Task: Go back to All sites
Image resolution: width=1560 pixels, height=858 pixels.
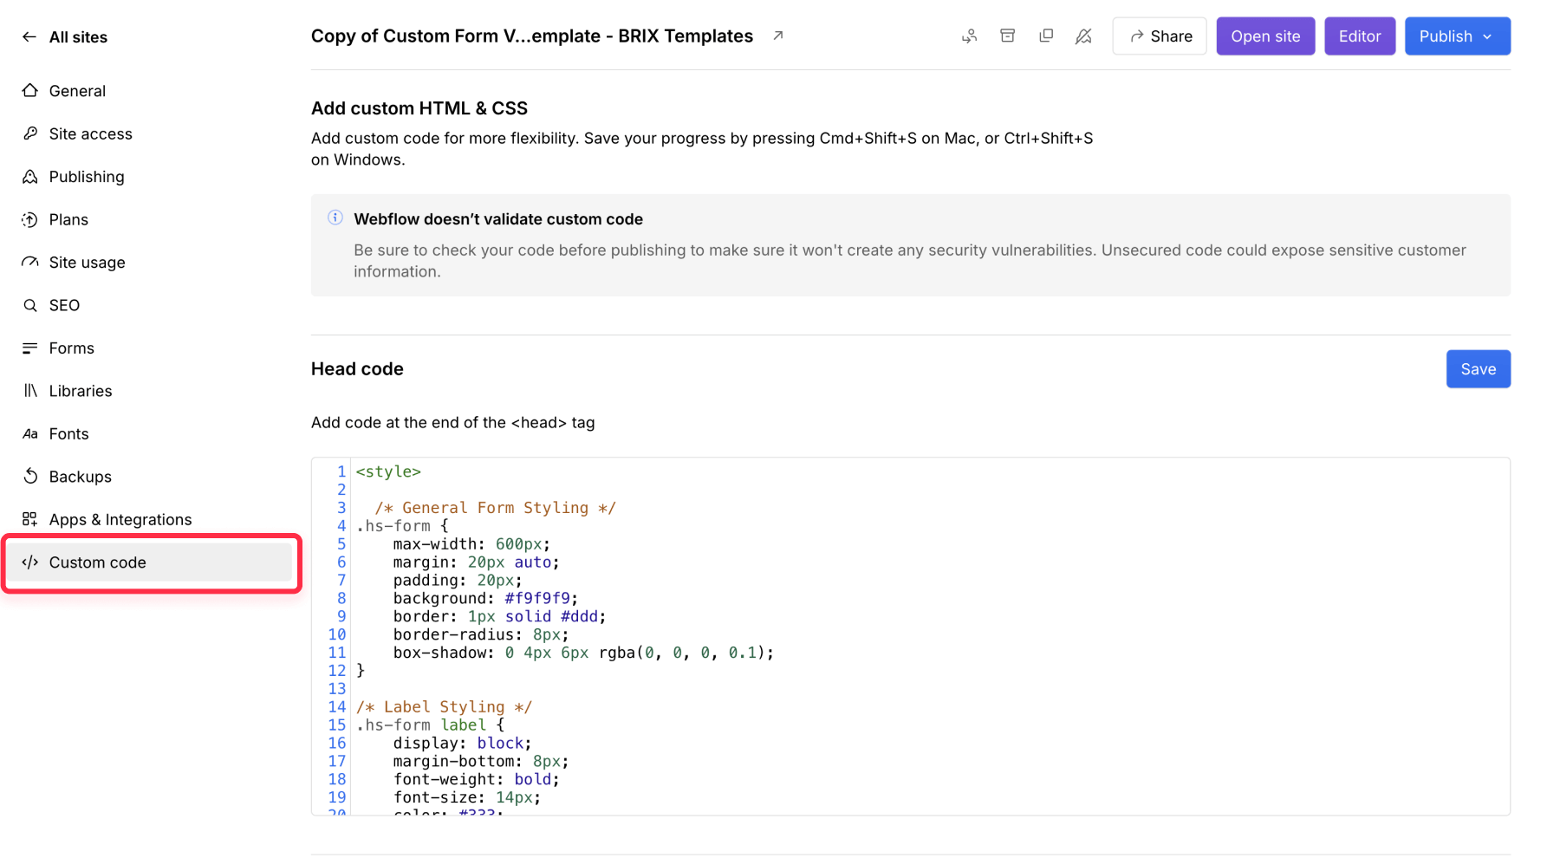Action: point(65,37)
